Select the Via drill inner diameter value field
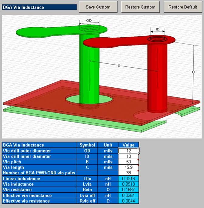 [128, 156]
